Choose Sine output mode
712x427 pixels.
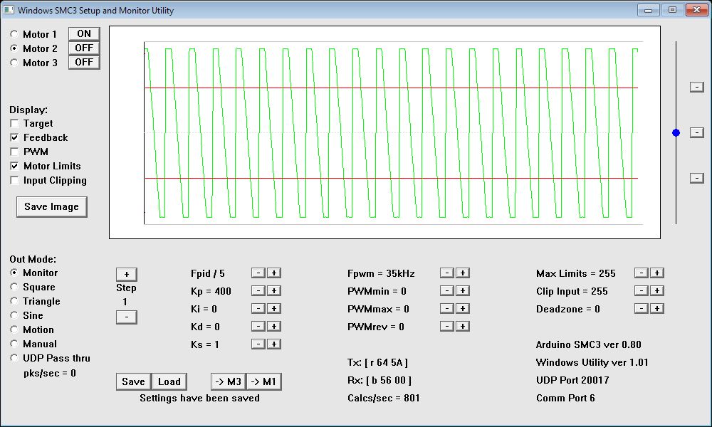pos(15,315)
